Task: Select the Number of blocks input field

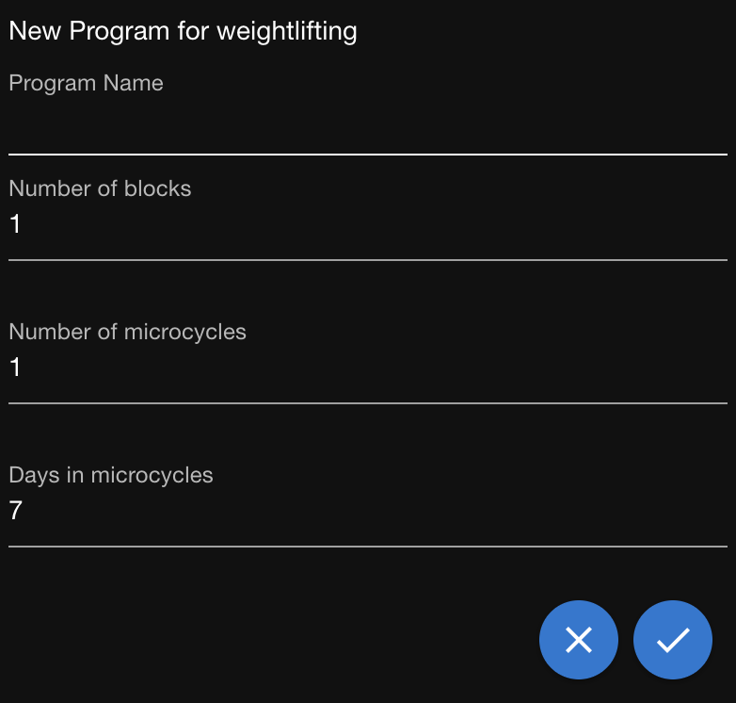Action: [x=367, y=226]
